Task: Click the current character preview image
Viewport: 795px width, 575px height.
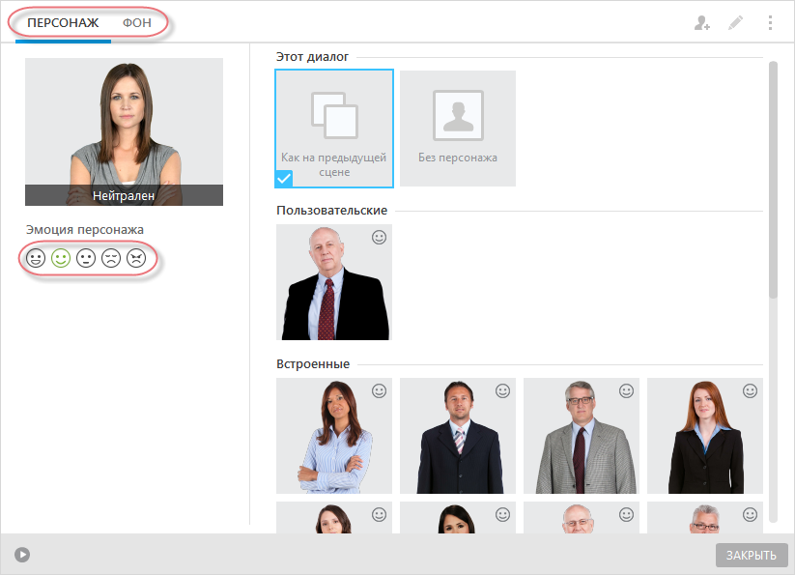Action: (x=125, y=131)
